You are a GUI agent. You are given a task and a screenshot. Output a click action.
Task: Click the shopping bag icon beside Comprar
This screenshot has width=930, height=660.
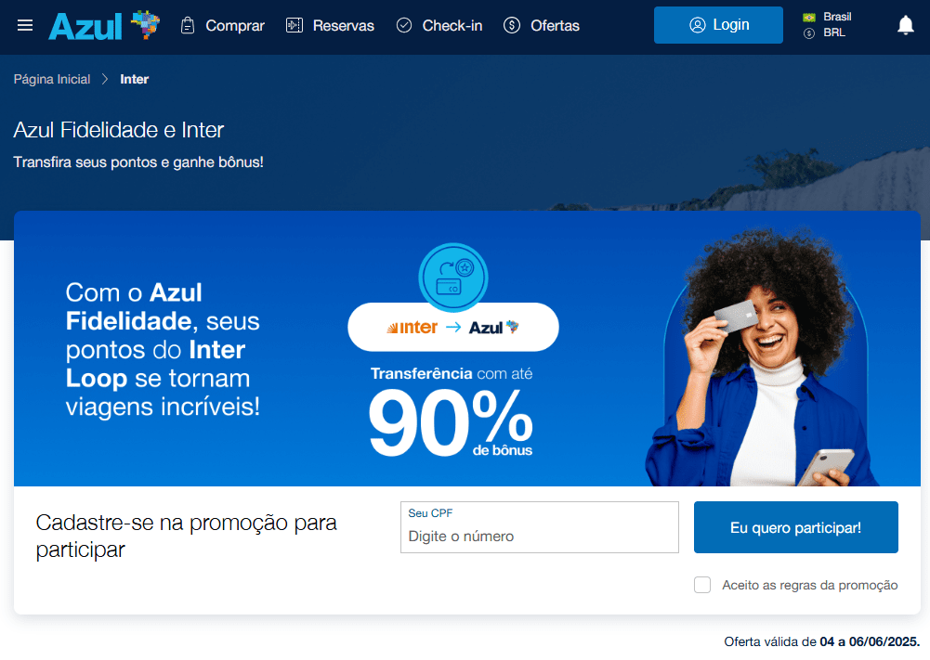[x=188, y=25]
